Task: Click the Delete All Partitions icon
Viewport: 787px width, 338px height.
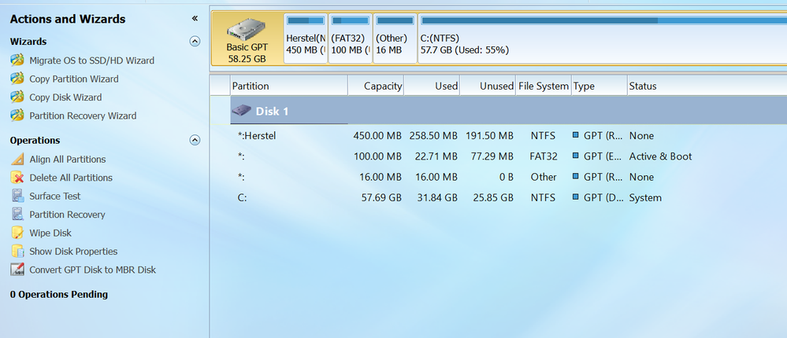Action: pyautogui.click(x=17, y=178)
